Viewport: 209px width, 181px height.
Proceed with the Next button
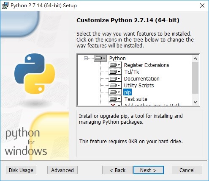[x=149, y=170]
